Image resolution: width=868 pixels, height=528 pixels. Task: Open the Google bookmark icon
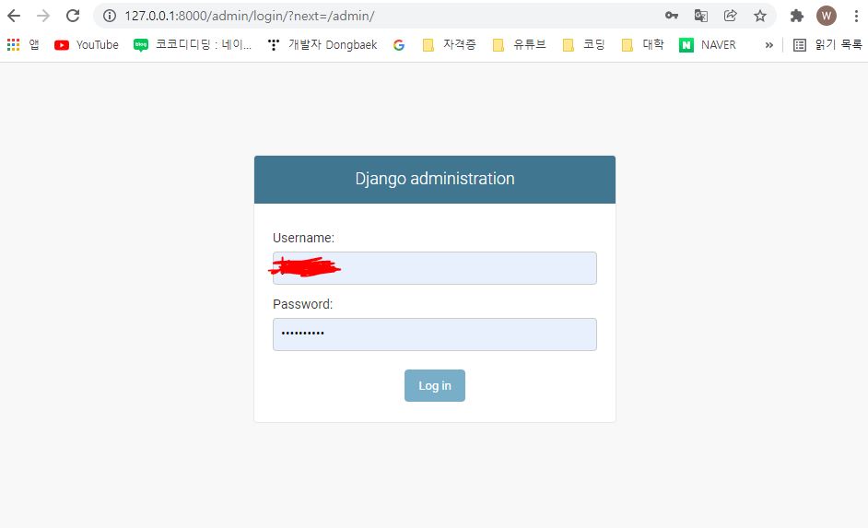399,45
